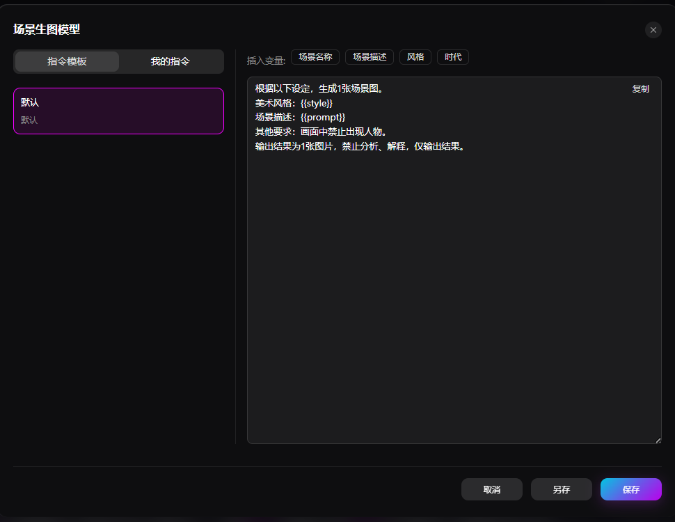Click the 插入变量 label
The width and height of the screenshot is (675, 522).
tap(266, 61)
